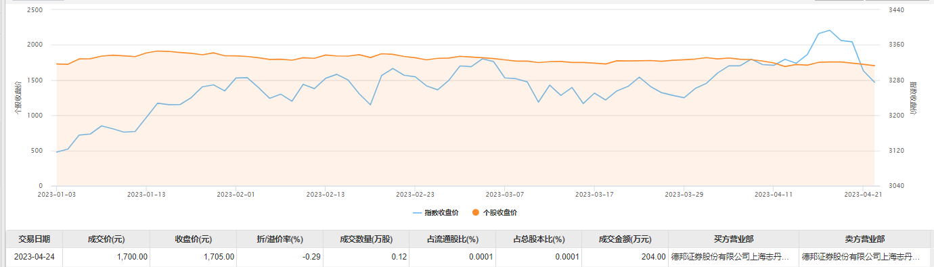Image resolution: width=934 pixels, height=267 pixels.
Task: Click the 2023-04-21 axis date label
Action: [x=864, y=194]
